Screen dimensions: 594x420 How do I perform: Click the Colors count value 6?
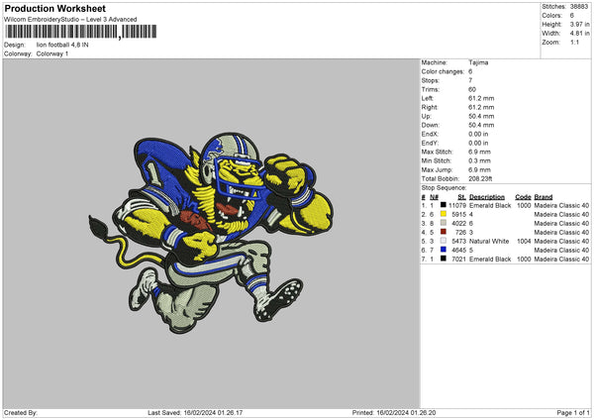571,16
